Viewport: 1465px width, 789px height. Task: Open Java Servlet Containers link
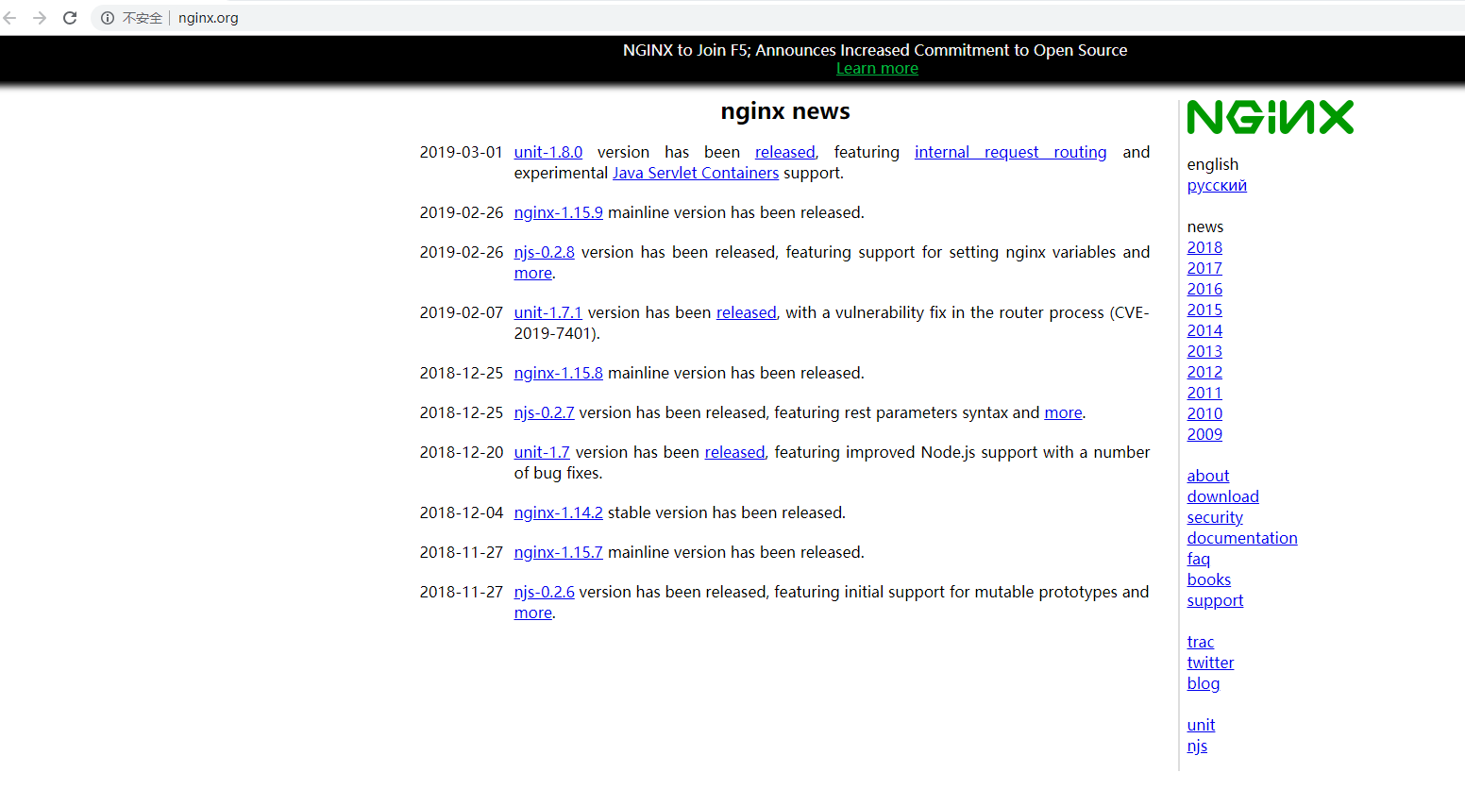(696, 173)
